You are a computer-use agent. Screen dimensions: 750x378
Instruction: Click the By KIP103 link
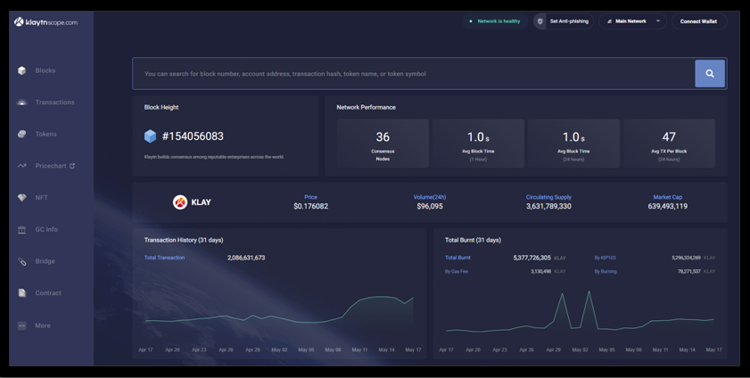point(605,258)
